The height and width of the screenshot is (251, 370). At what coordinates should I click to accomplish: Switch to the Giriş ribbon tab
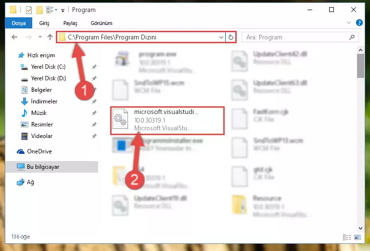point(44,23)
